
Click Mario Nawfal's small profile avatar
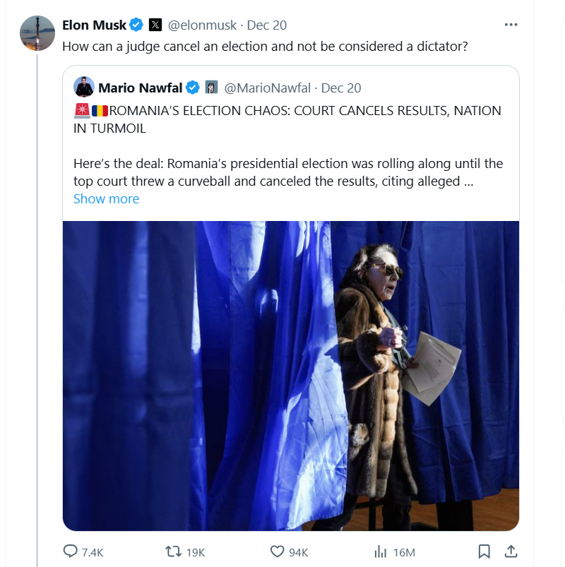click(x=84, y=88)
